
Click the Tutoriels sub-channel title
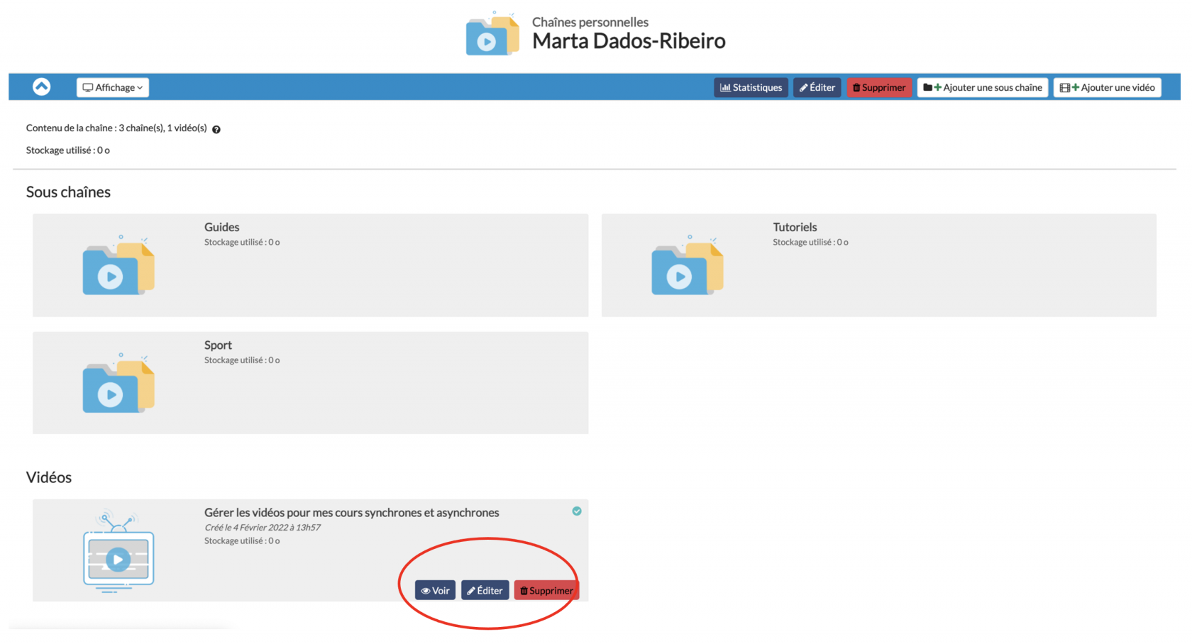coord(795,227)
